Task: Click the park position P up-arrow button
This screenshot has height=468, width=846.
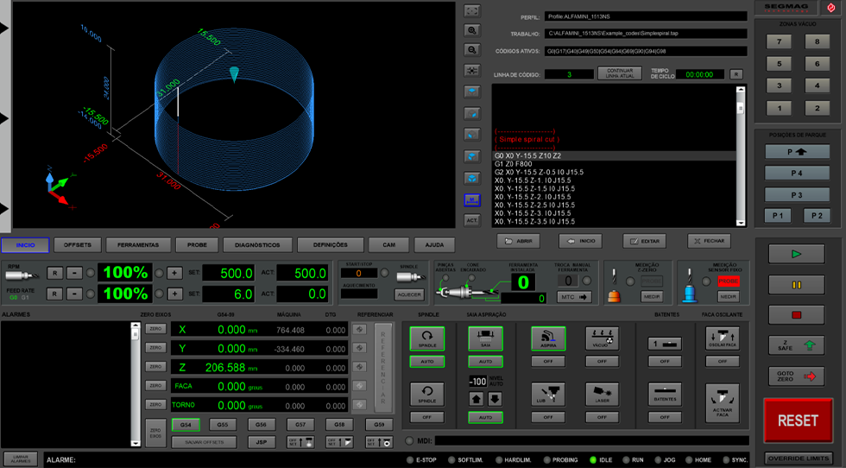Action: (x=797, y=152)
